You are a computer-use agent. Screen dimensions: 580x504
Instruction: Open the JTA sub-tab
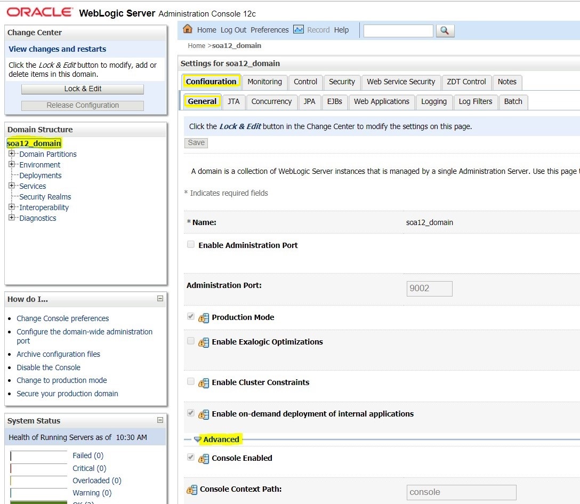(x=233, y=102)
